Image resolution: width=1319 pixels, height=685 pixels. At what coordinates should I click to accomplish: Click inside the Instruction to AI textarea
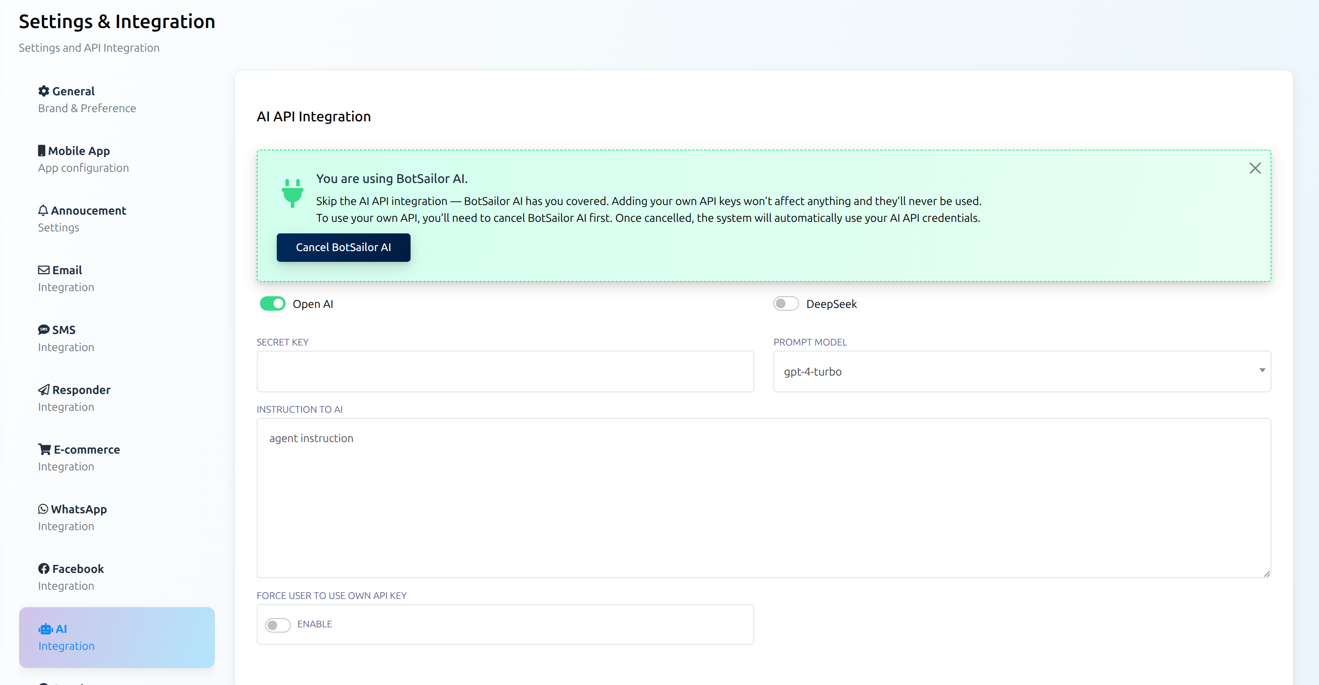763,498
